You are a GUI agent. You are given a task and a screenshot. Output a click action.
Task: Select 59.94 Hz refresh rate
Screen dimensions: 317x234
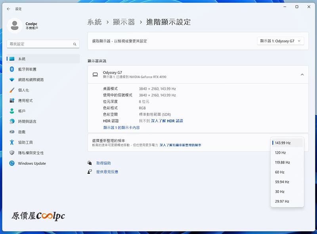pos(287,182)
